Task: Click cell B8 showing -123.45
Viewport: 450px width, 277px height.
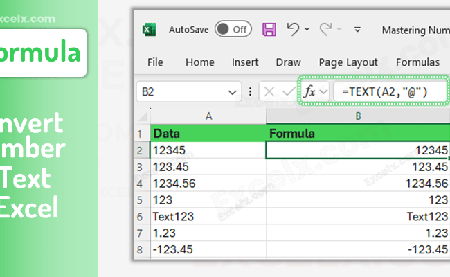Action: (x=358, y=250)
